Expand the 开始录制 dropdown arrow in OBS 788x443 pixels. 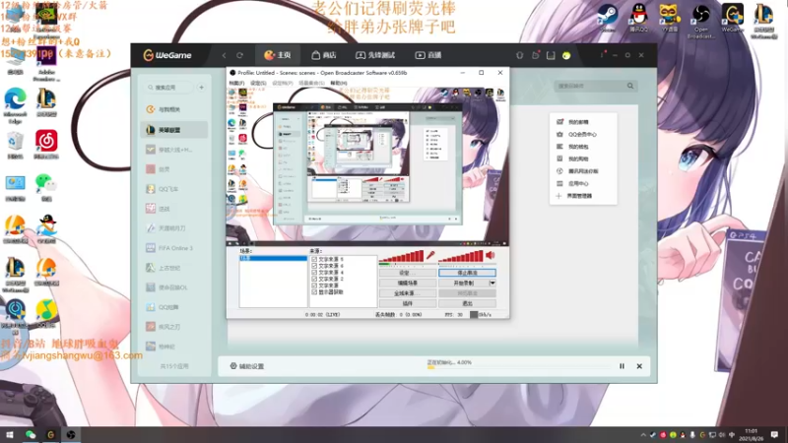(492, 283)
